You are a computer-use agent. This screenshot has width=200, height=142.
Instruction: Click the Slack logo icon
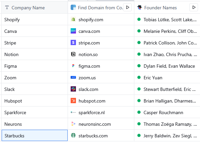(x=73, y=89)
